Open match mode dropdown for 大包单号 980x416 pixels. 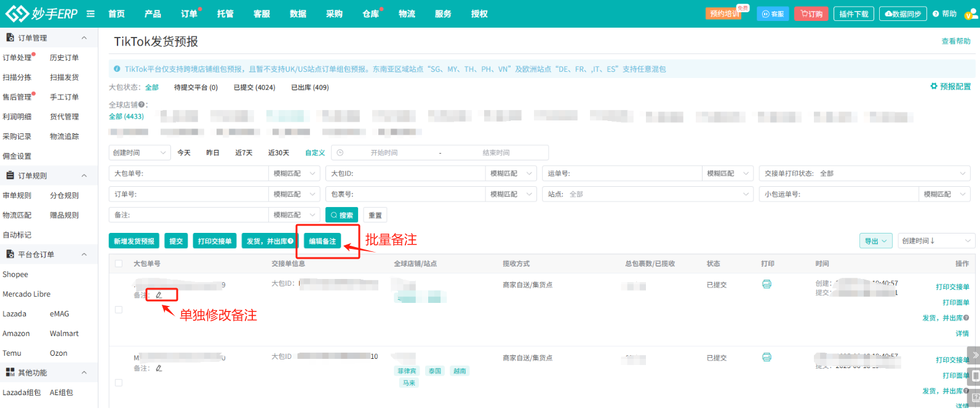294,173
